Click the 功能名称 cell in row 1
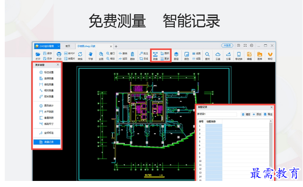The width and height of the screenshot is (303, 187). click(x=214, y=126)
